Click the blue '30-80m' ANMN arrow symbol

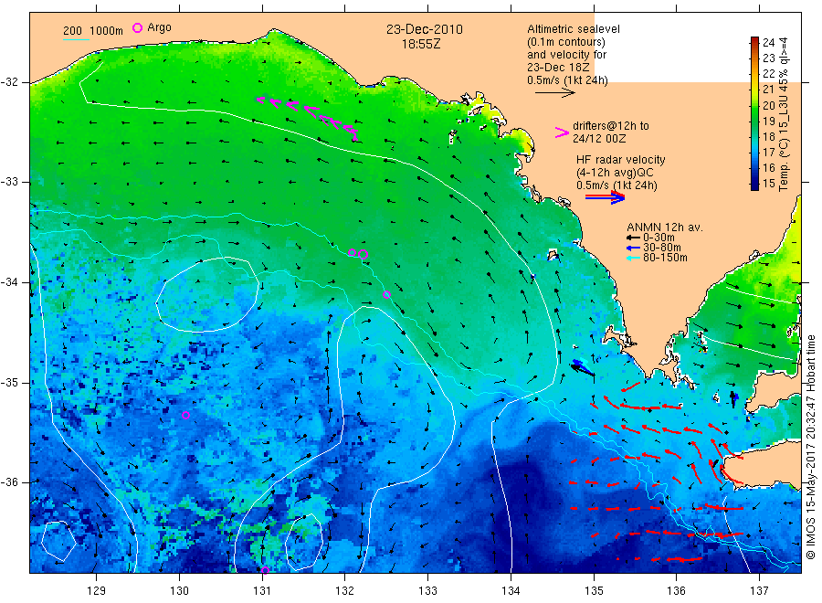pyautogui.click(x=633, y=248)
